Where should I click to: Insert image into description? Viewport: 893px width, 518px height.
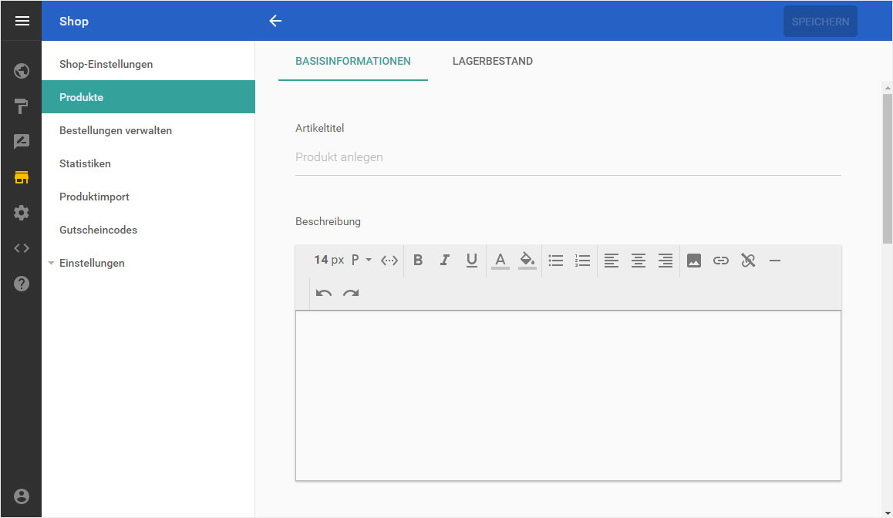[694, 261]
